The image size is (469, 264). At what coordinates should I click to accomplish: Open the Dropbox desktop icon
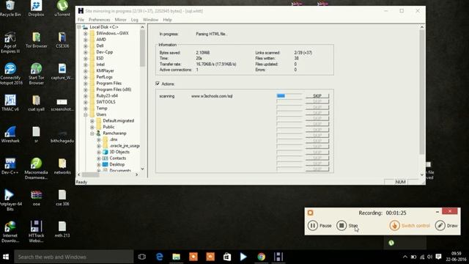(36, 8)
